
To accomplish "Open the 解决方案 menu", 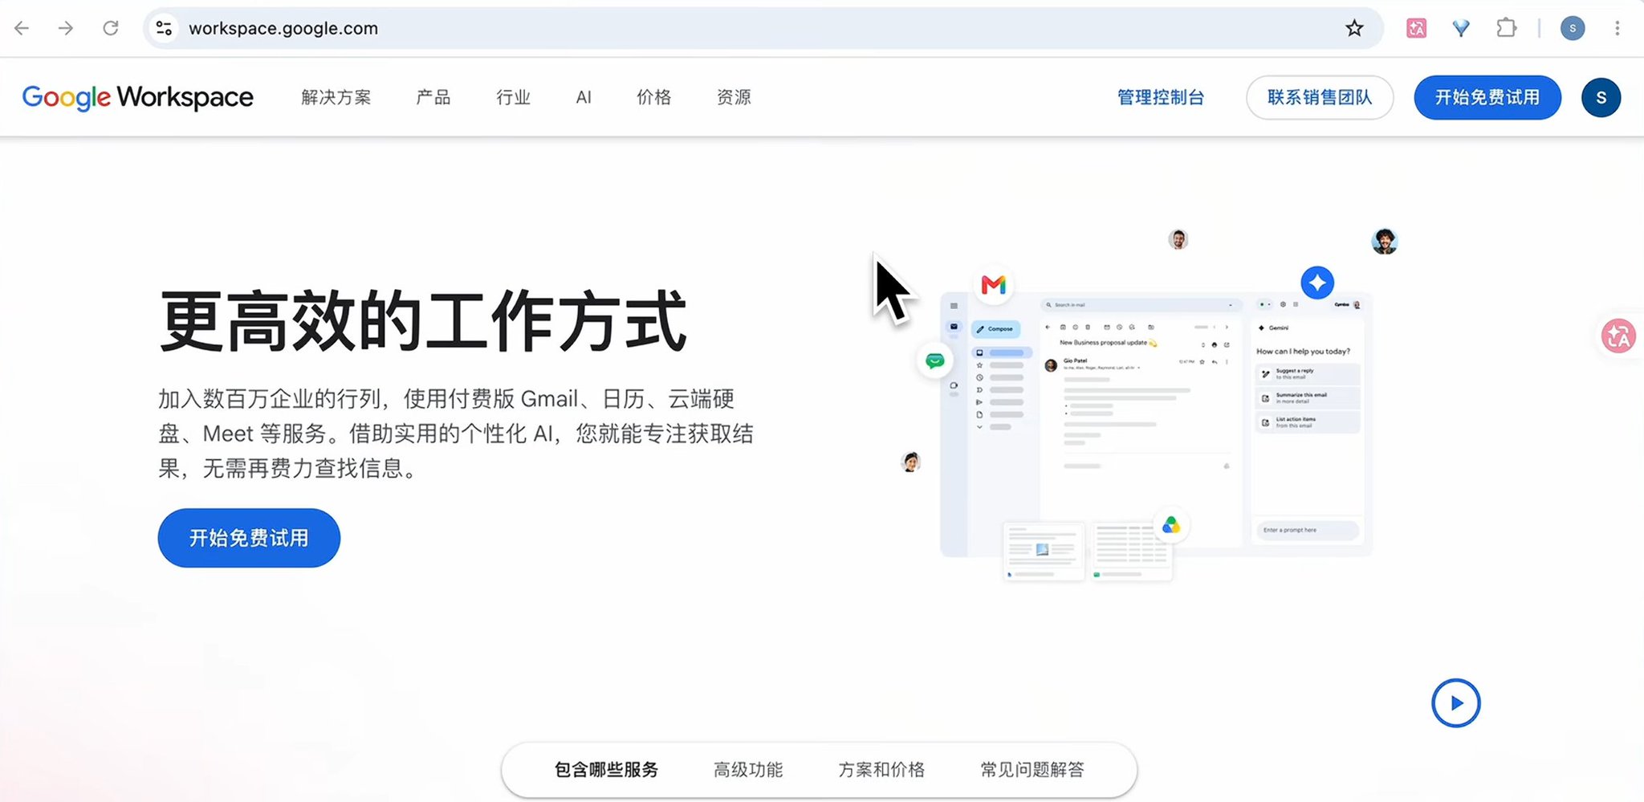I will (336, 97).
